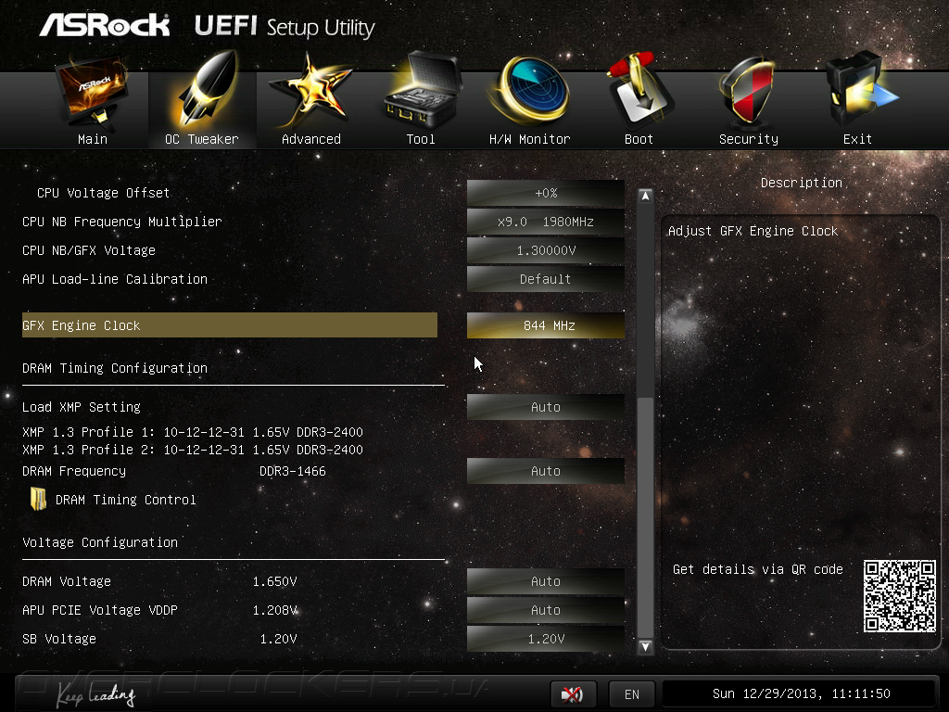Viewport: 949px width, 712px height.
Task: Open the Exit arrow icon
Action: [x=861, y=90]
